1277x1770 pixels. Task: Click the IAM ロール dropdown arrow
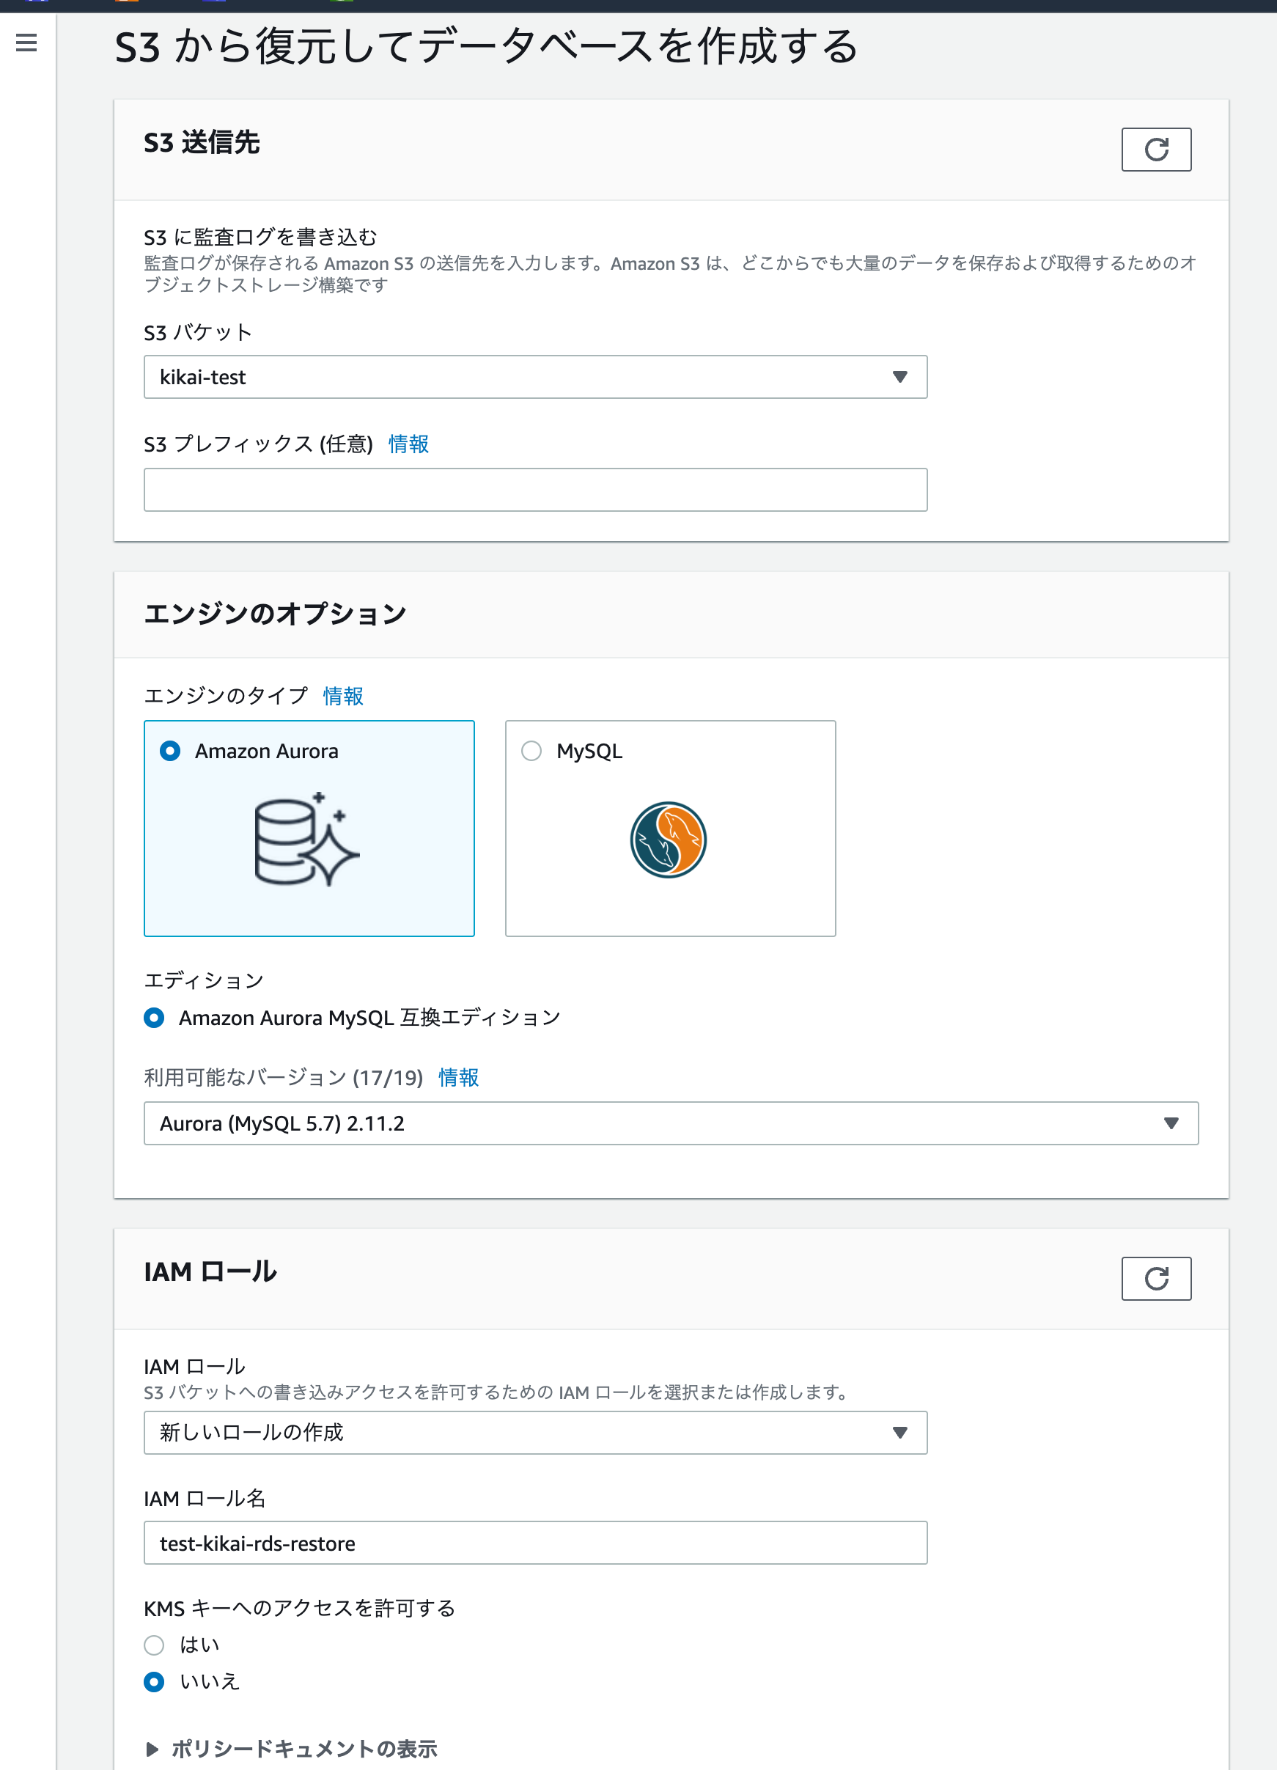899,1432
